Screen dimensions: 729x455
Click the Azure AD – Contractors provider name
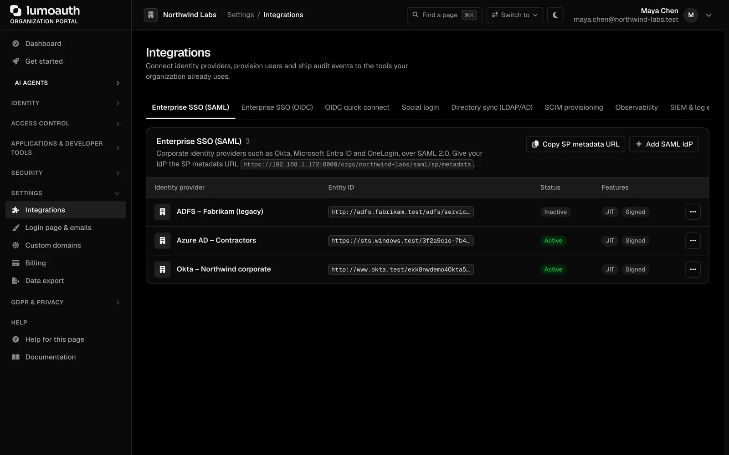(216, 240)
